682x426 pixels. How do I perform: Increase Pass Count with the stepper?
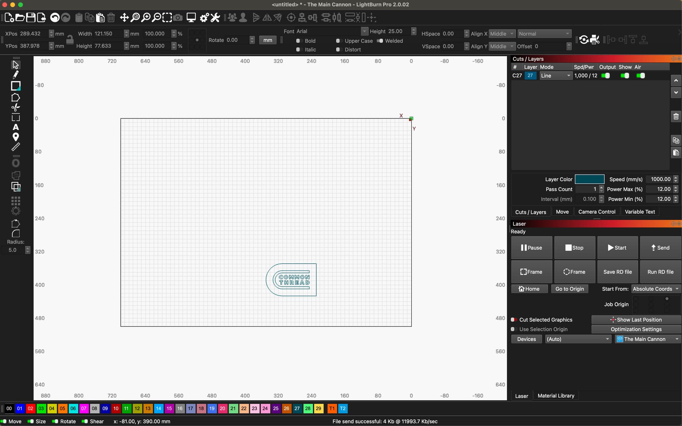pos(601,187)
